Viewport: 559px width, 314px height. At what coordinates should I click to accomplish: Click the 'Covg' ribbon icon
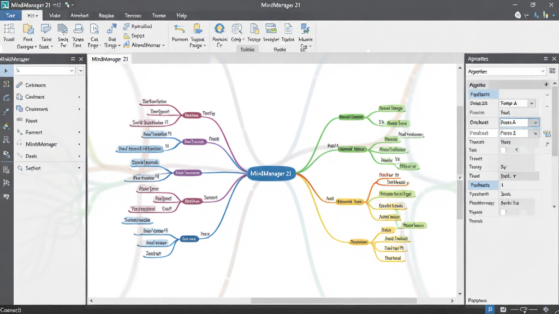point(237,29)
